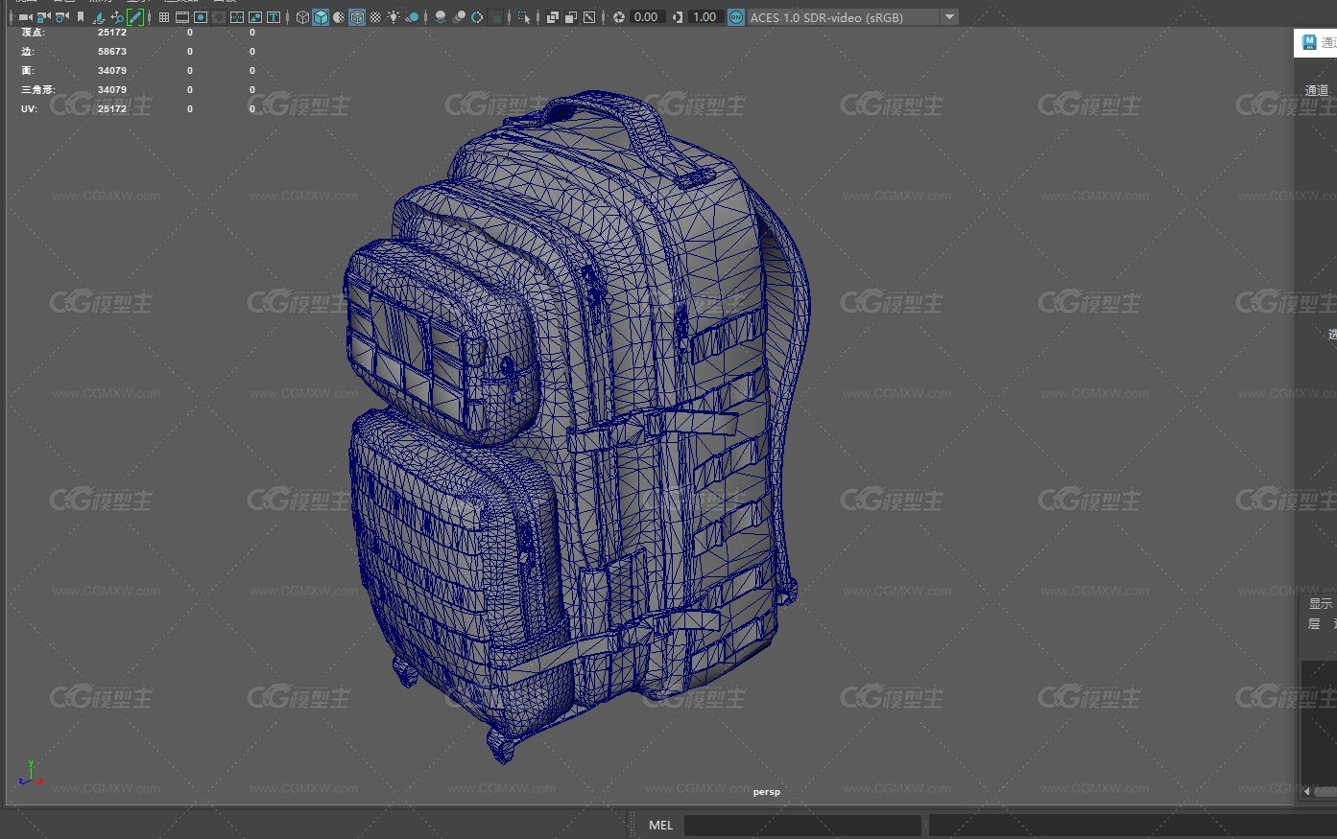Open the 层 layers menu
Viewport: 1337px width, 839px height.
pyautogui.click(x=1314, y=623)
